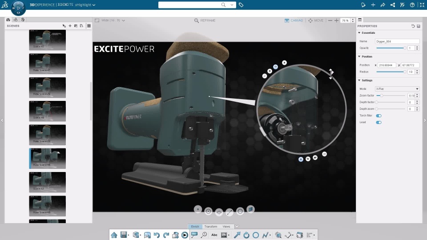Viewport: 427px width, 240px height.
Task: Click the Position x value field
Action: [x=387, y=65]
